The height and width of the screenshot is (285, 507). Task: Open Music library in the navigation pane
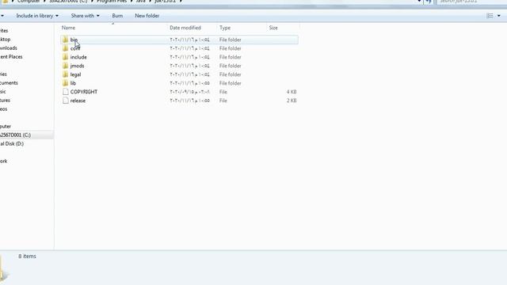tap(3, 92)
